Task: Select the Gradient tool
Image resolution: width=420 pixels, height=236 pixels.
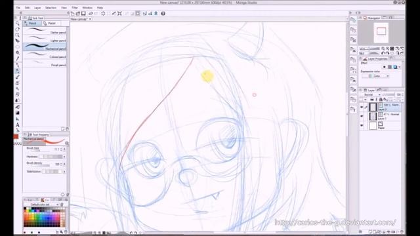Action: coord(18,113)
